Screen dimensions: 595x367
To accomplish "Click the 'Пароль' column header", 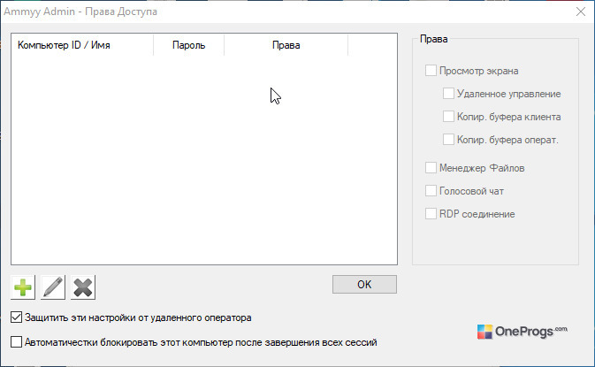I will pyautogui.click(x=188, y=45).
